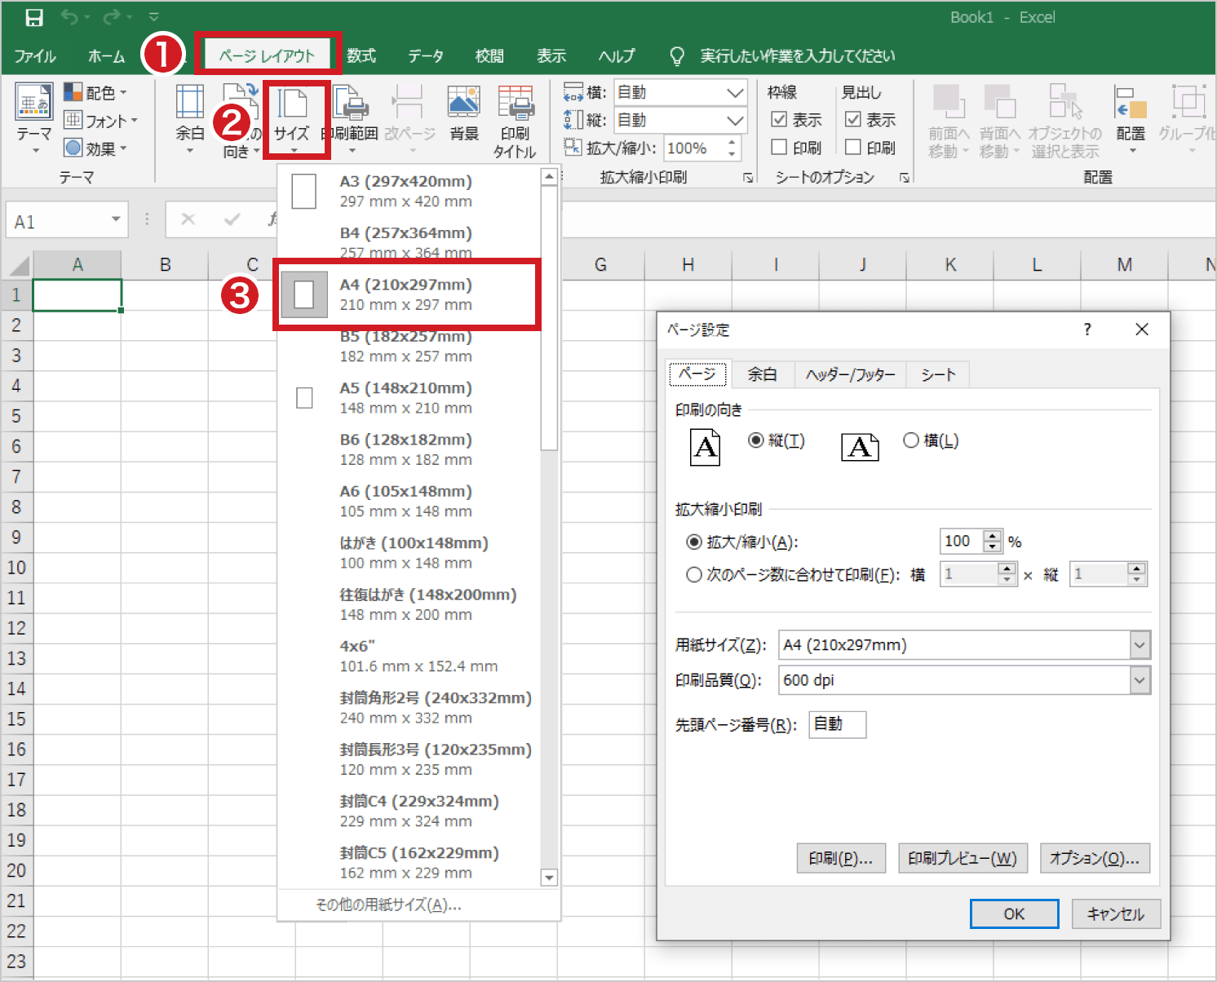Switch to the Formulas (数式) ribbon tab
The width and height of the screenshot is (1217, 982).
pos(361,56)
